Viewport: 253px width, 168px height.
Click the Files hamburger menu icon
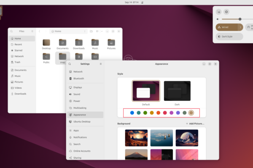32,31
